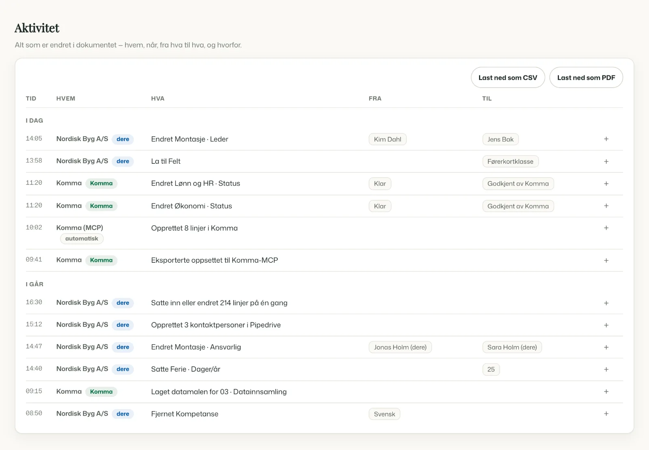Expand the 14:05 Endret Montasje Leder row

tap(606, 139)
